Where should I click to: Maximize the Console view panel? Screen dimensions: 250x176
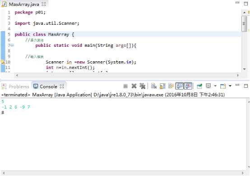246,86
